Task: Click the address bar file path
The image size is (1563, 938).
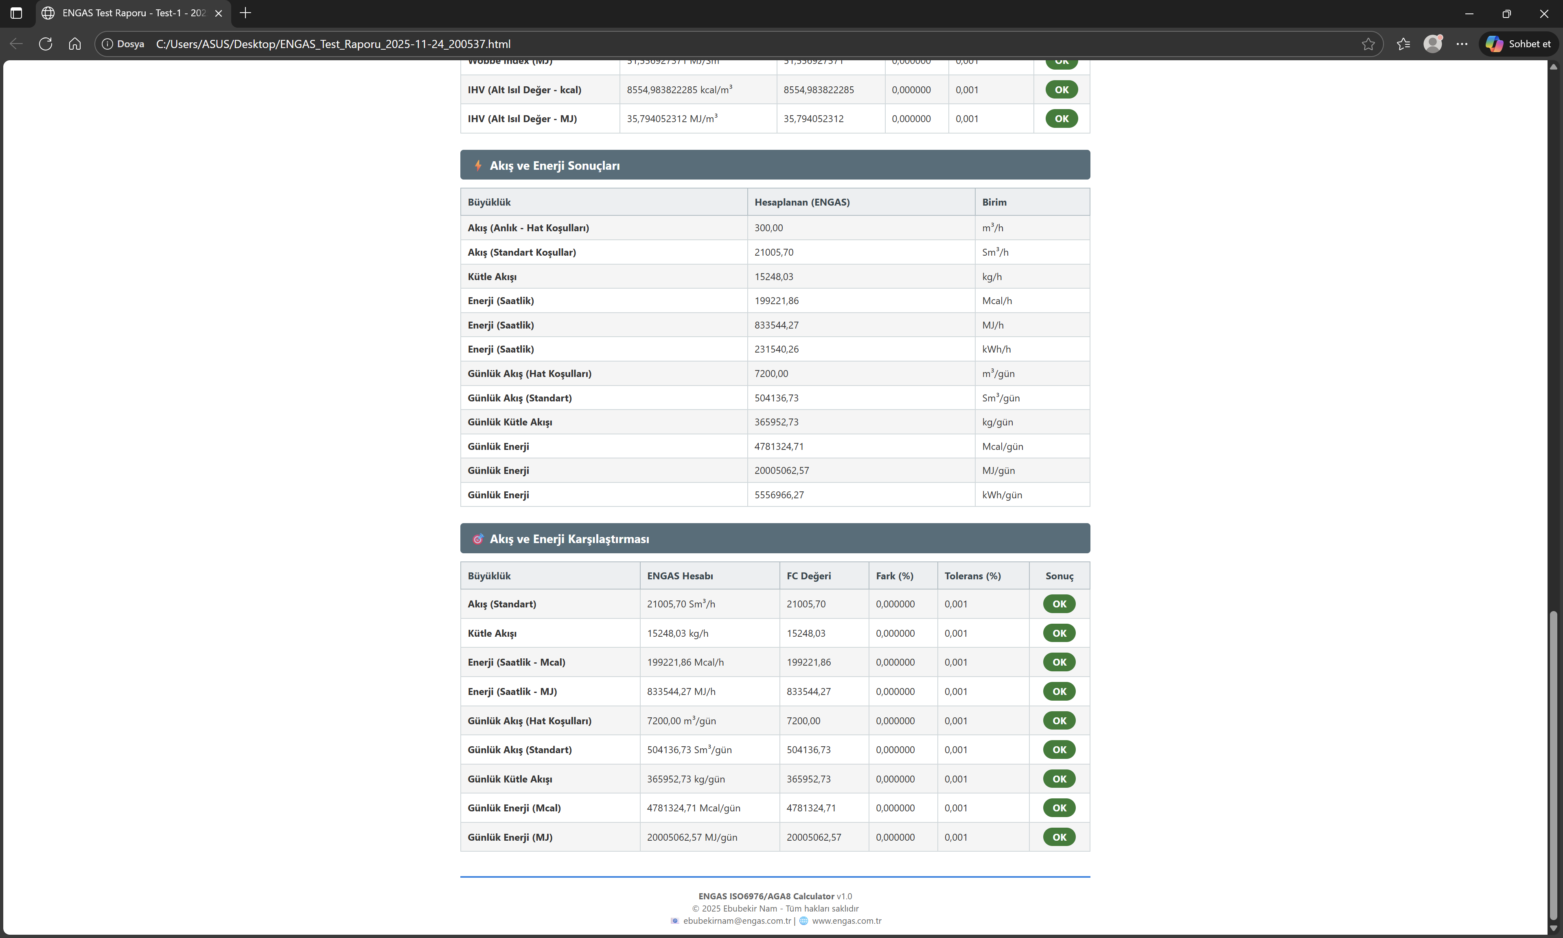Action: (x=333, y=44)
